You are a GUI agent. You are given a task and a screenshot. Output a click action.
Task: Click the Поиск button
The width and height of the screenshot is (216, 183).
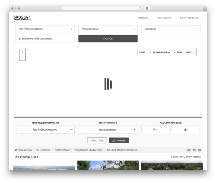click(108, 39)
